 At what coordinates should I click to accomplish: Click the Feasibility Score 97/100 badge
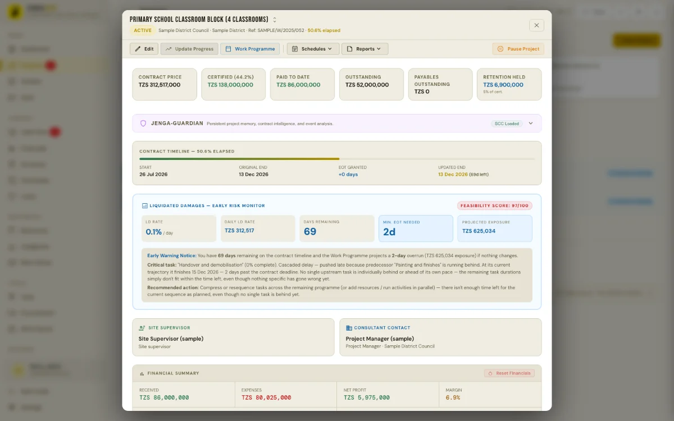point(495,206)
